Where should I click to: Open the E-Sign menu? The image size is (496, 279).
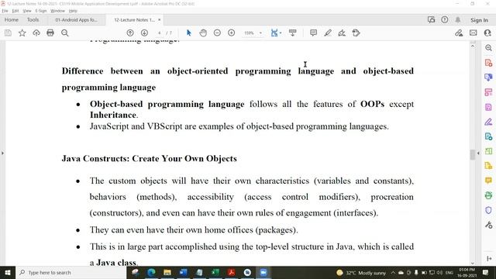click(41, 11)
